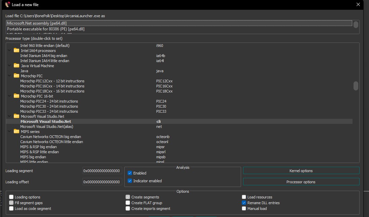Click the processor type list scrollbar thumb

[356, 86]
